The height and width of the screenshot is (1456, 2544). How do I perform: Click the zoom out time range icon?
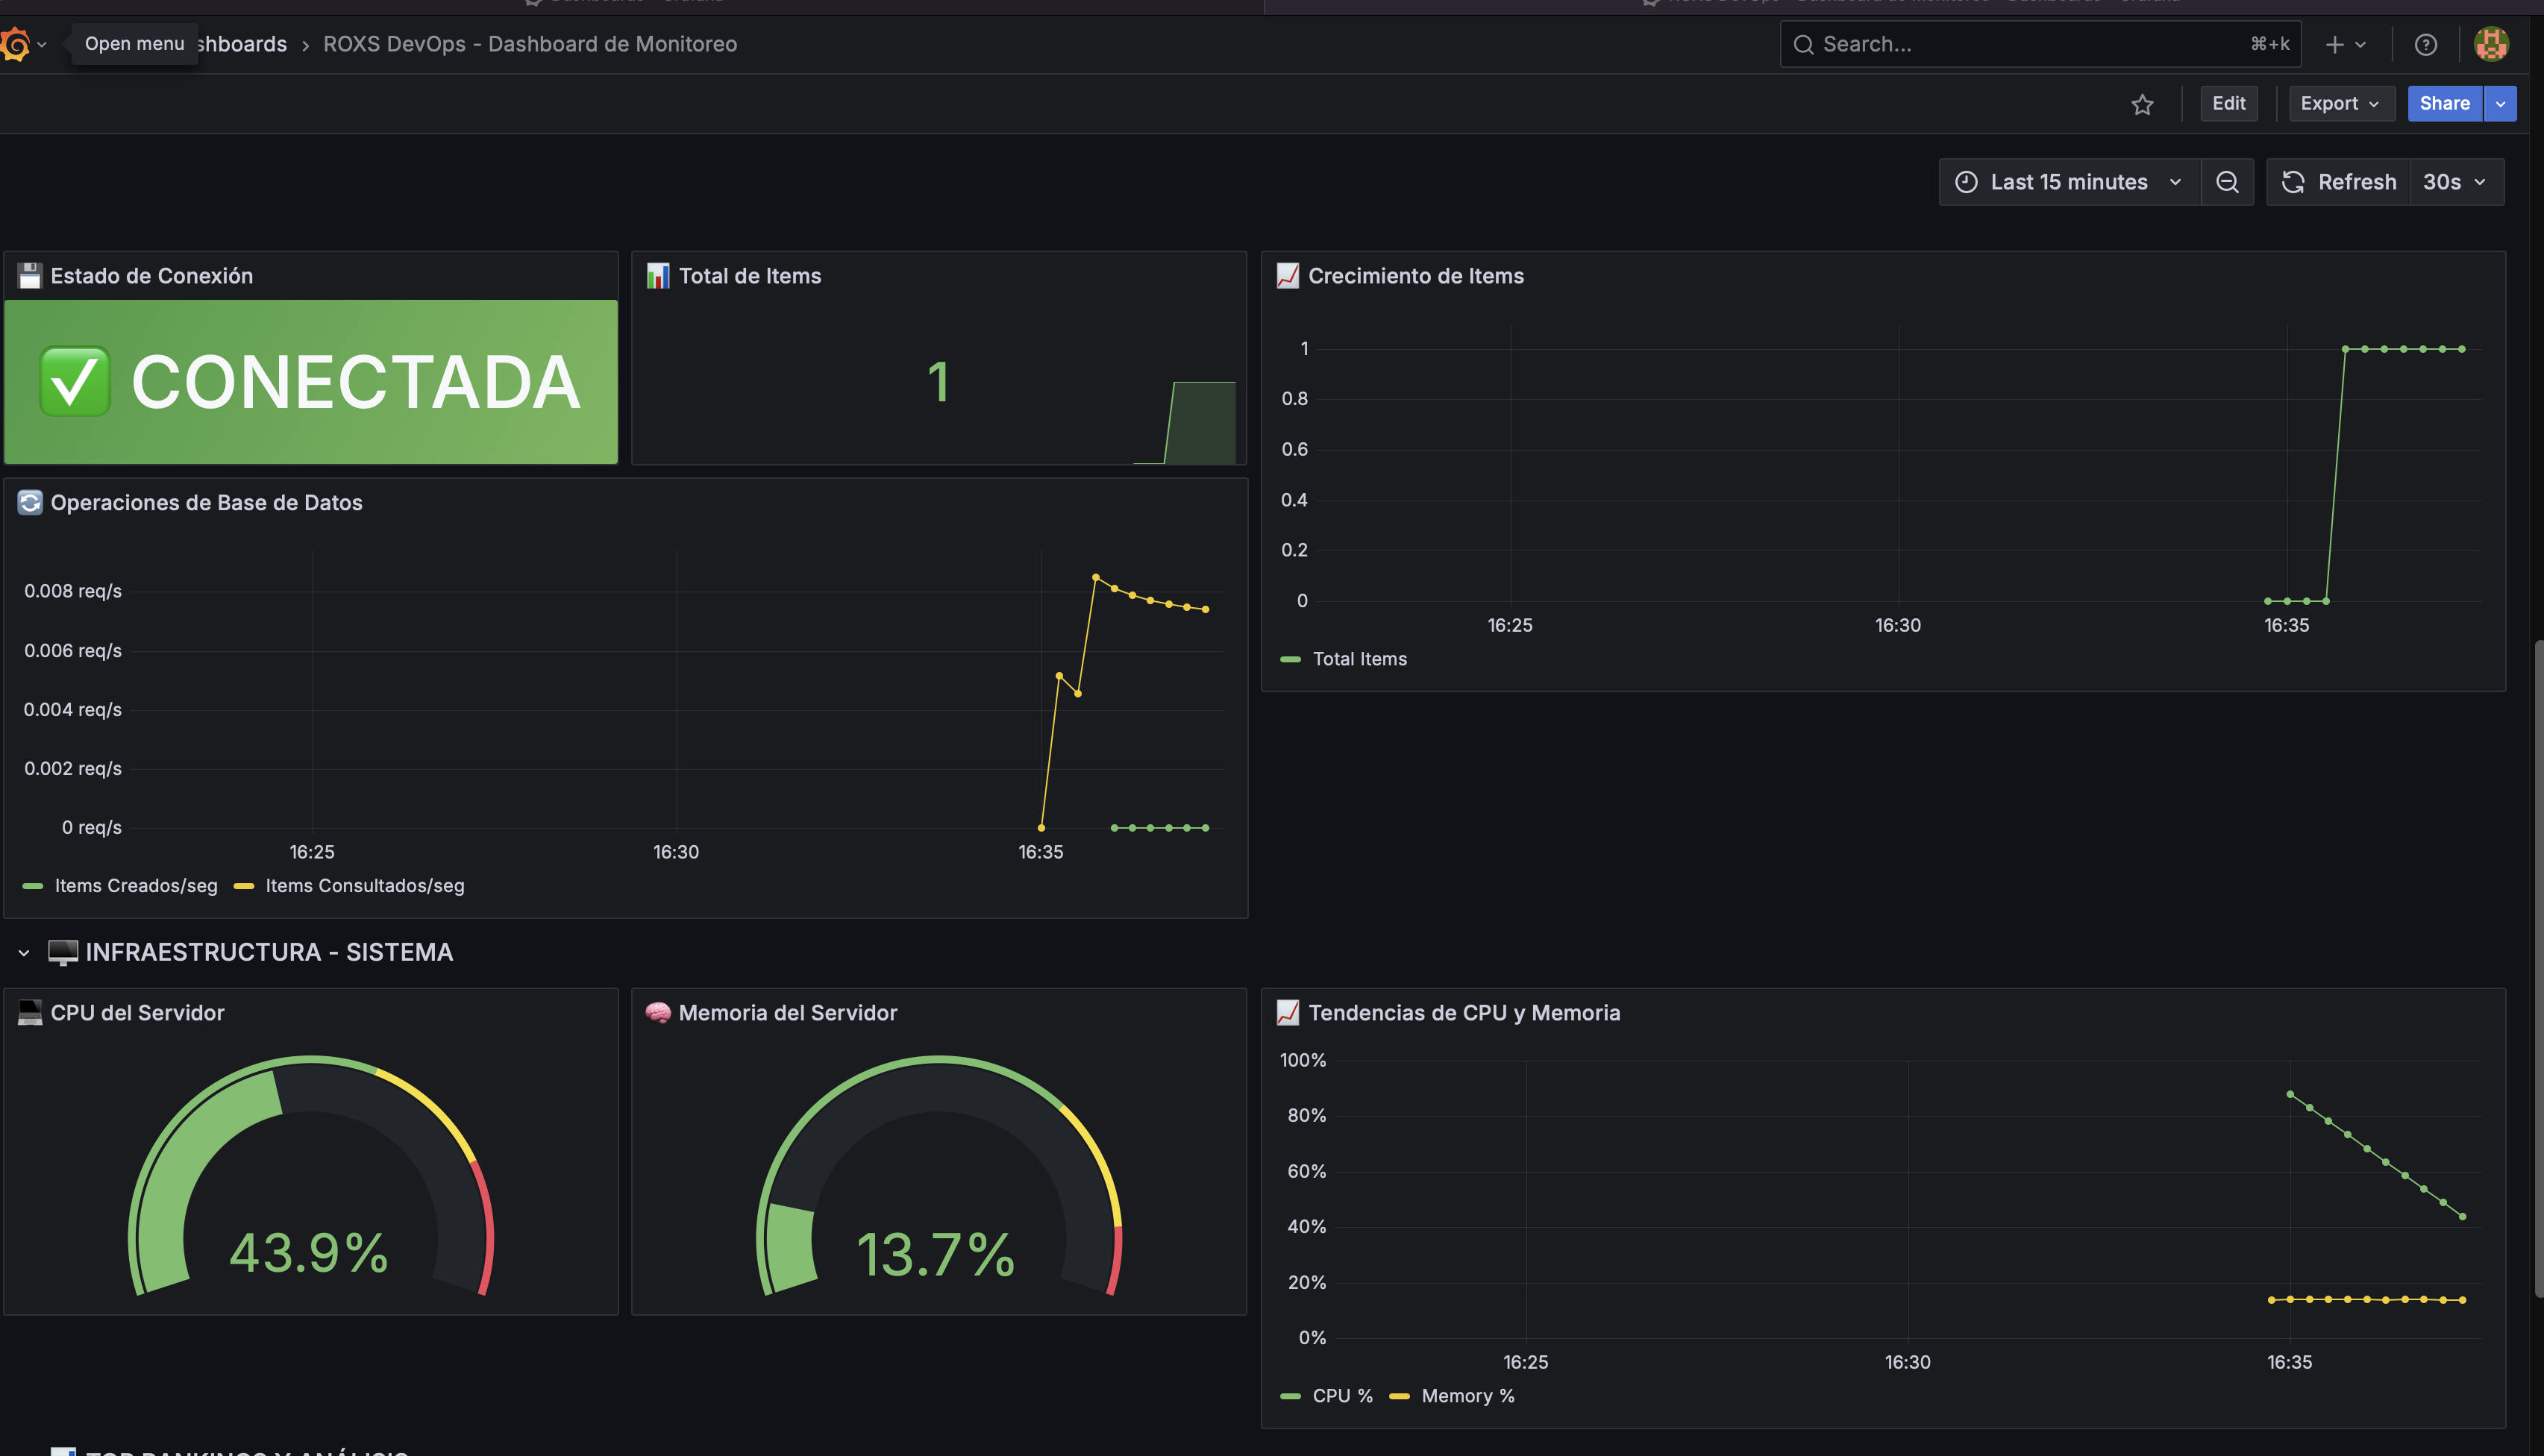2227,182
